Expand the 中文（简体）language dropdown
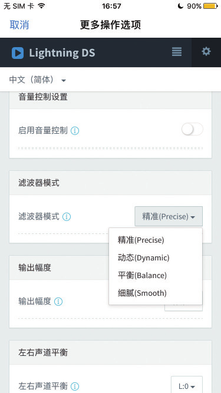 click(x=38, y=80)
